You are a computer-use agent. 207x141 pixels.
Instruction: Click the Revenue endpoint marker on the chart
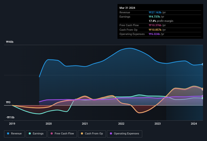point(203,64)
